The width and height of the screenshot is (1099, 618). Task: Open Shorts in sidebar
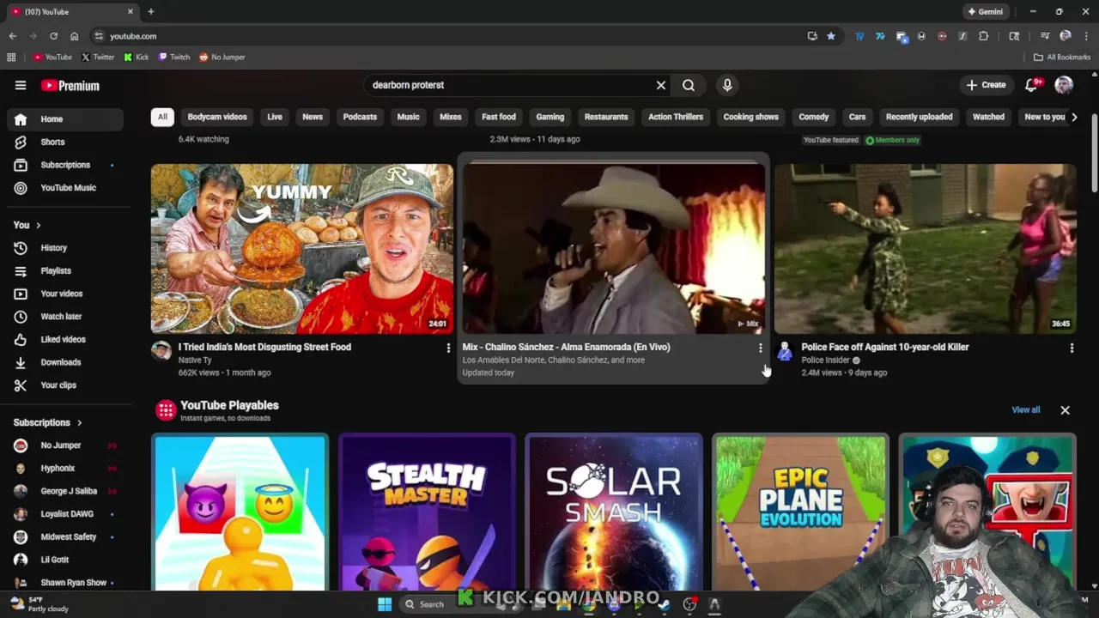point(65,142)
